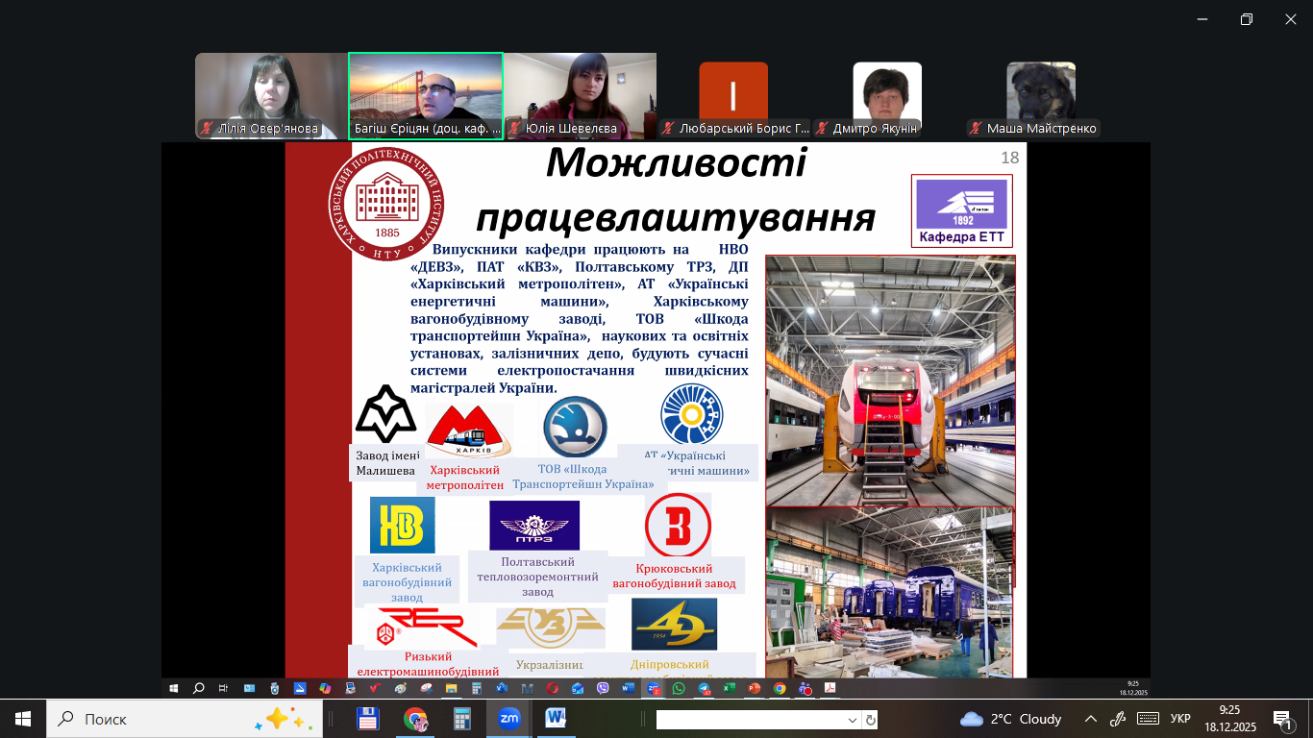Open Zoom from the Windows taskbar
The width and height of the screenshot is (1313, 738).
click(x=508, y=719)
